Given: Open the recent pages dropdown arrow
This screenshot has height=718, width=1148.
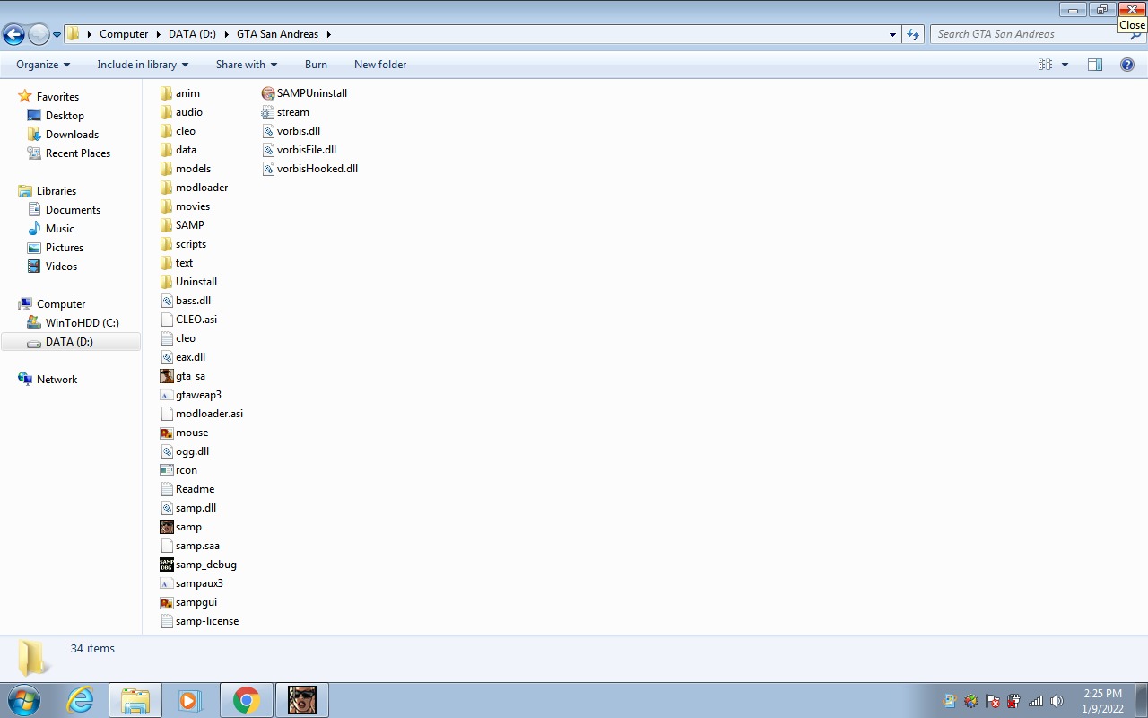Looking at the screenshot, I should (57, 35).
